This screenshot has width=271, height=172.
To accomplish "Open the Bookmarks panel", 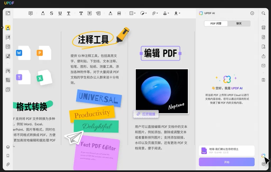I will pyautogui.click(x=8, y=156).
